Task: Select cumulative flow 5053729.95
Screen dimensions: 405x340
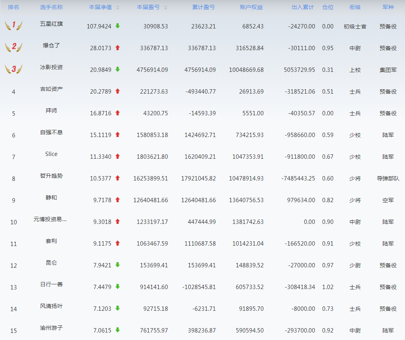Action: (299, 70)
